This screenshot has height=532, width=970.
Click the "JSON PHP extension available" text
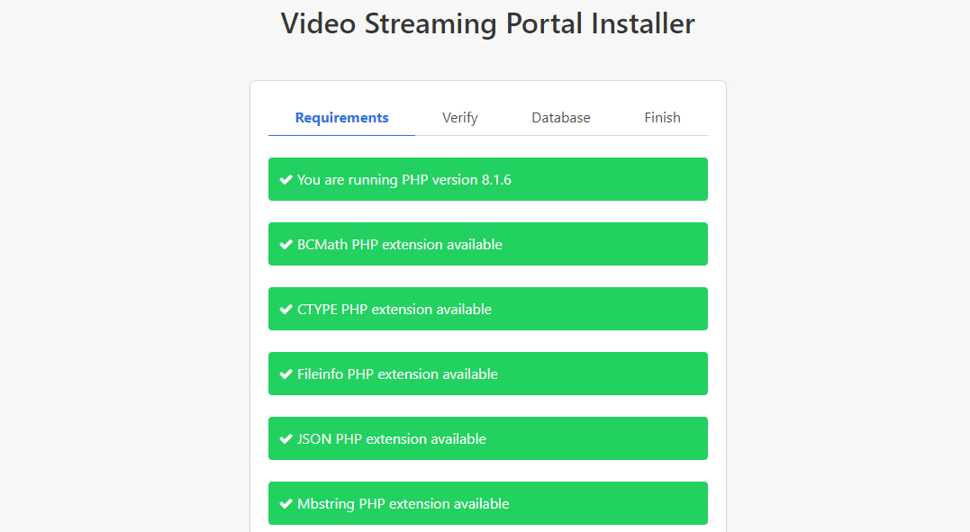392,439
